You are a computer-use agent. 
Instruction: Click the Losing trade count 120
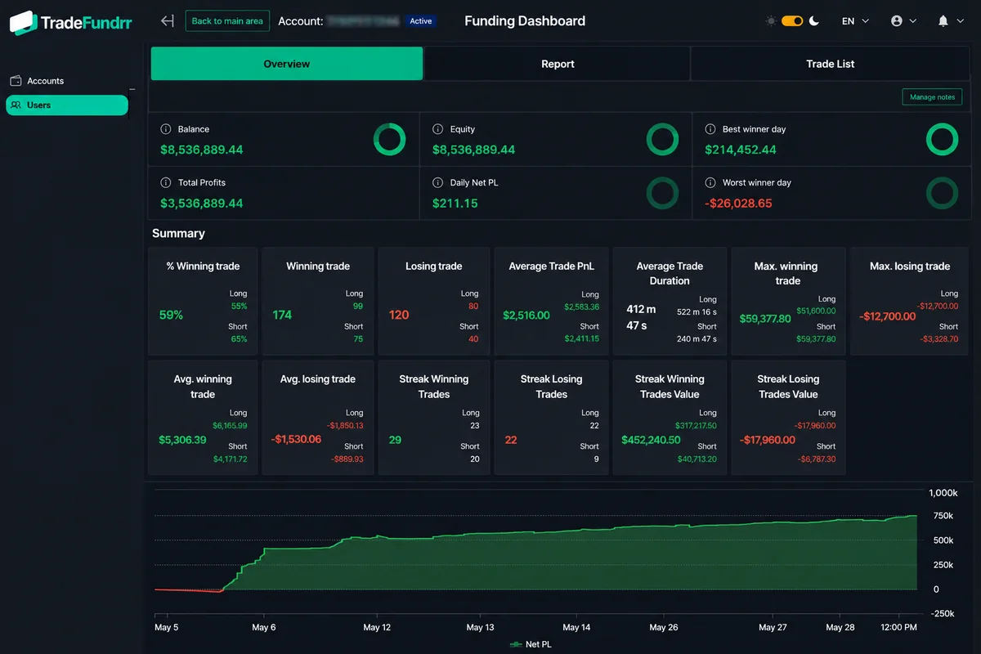tap(399, 315)
